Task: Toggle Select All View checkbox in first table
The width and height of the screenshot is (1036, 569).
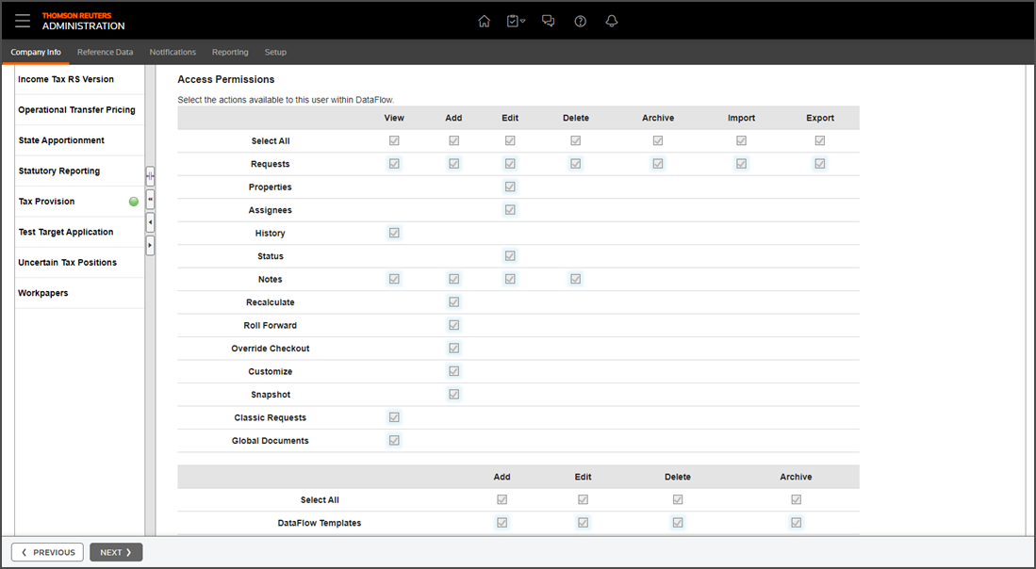Action: click(x=394, y=140)
